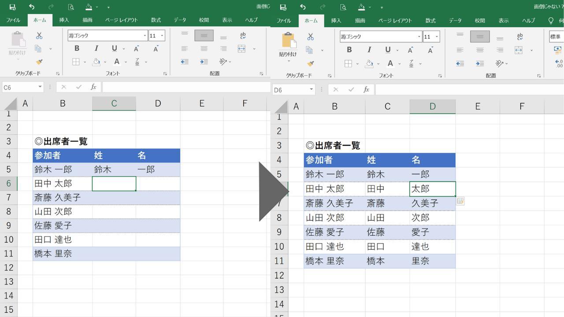
Task: Open font name dropdown in left window
Action: (145, 36)
